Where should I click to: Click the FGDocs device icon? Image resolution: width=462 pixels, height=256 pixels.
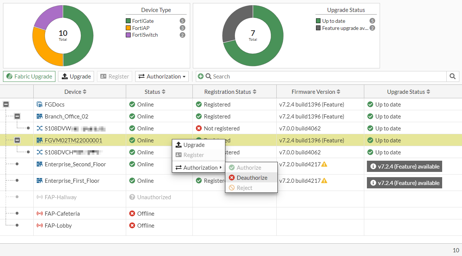39,104
